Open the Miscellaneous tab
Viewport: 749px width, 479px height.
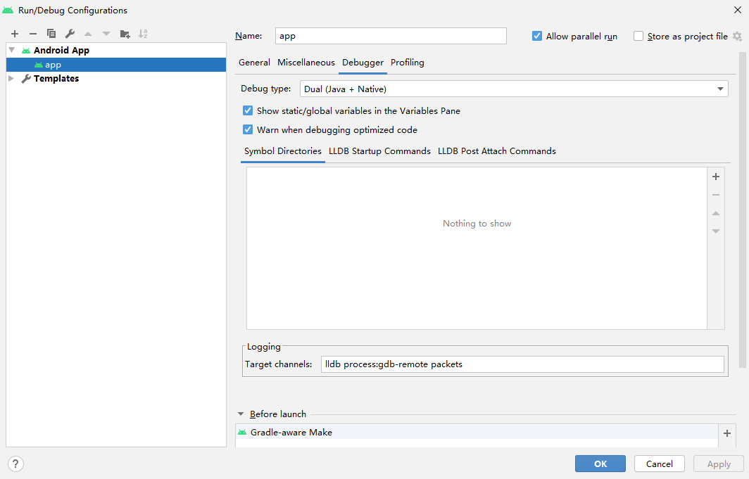click(x=306, y=63)
